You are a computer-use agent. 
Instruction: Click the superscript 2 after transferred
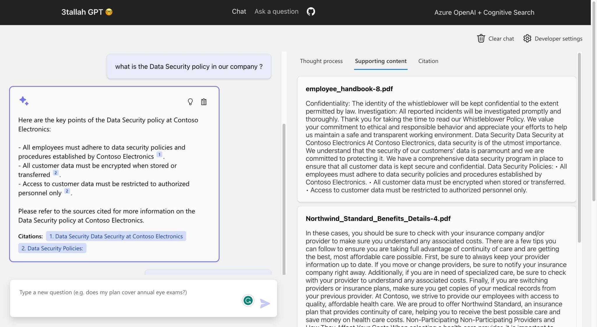55,173
